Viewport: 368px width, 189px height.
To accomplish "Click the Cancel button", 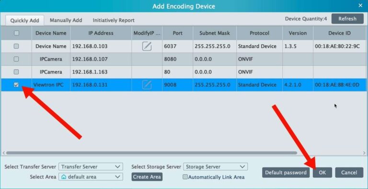I will coord(349,173).
